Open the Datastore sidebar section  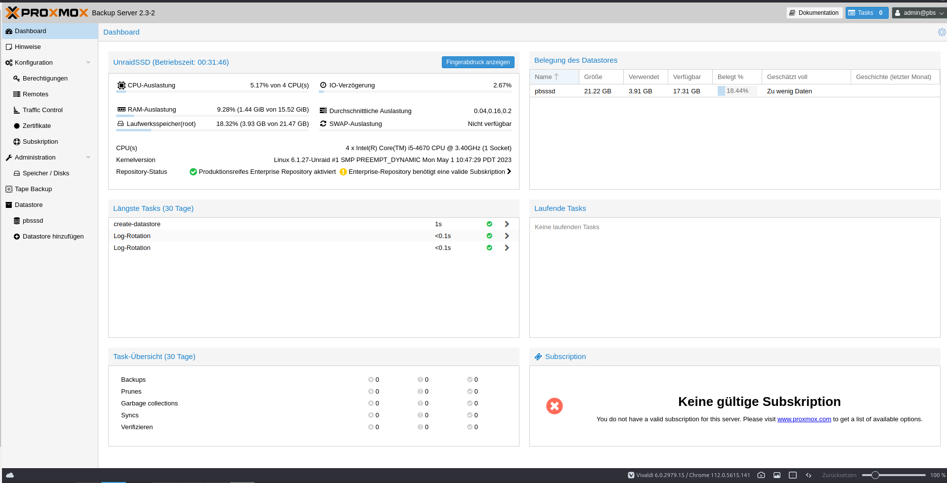(49, 205)
